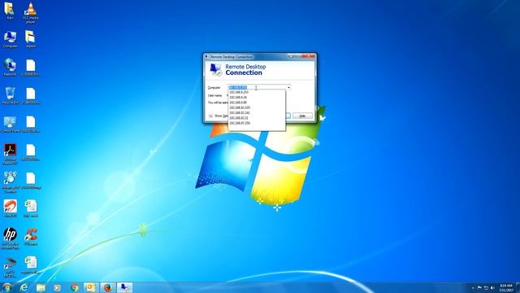520x293 pixels.
Task: Expand Show Options in Remote Desktop dialog
Action: point(219,116)
